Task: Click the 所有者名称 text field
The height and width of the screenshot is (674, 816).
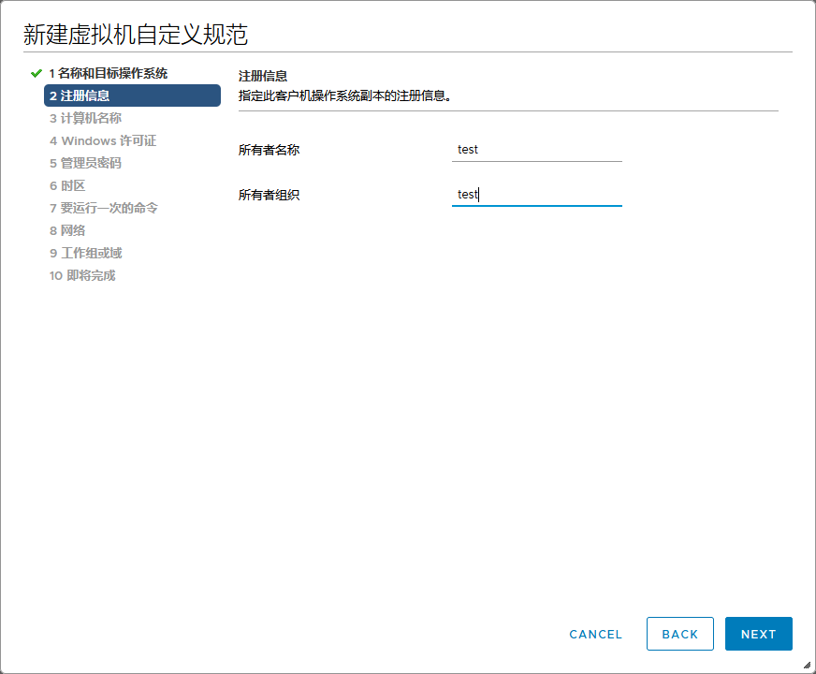Action: pyautogui.click(x=536, y=150)
